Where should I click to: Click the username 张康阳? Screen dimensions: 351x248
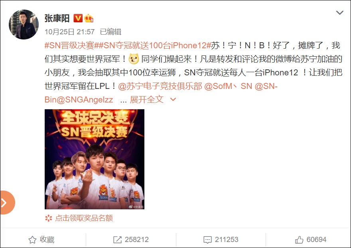(x=57, y=18)
